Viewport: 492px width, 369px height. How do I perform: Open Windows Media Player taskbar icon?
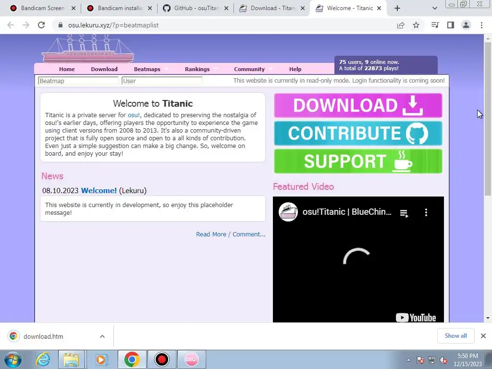coord(101,359)
